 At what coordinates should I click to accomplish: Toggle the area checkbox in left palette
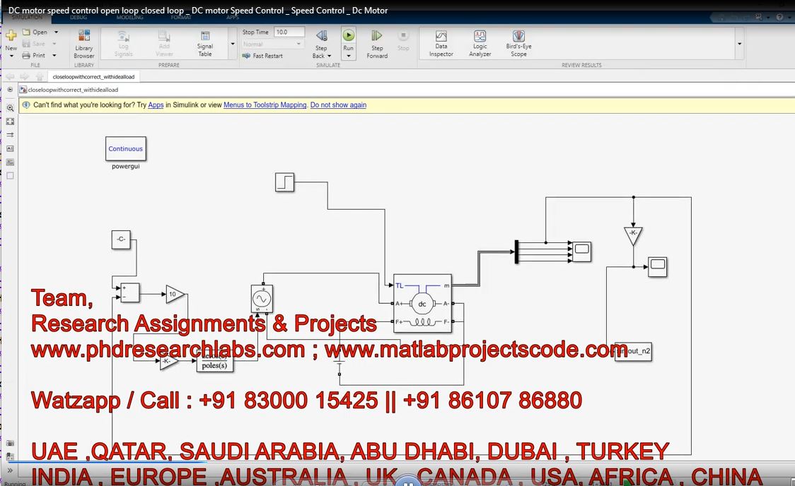(x=10, y=175)
